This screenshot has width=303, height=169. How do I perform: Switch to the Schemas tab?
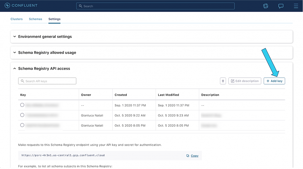click(36, 19)
